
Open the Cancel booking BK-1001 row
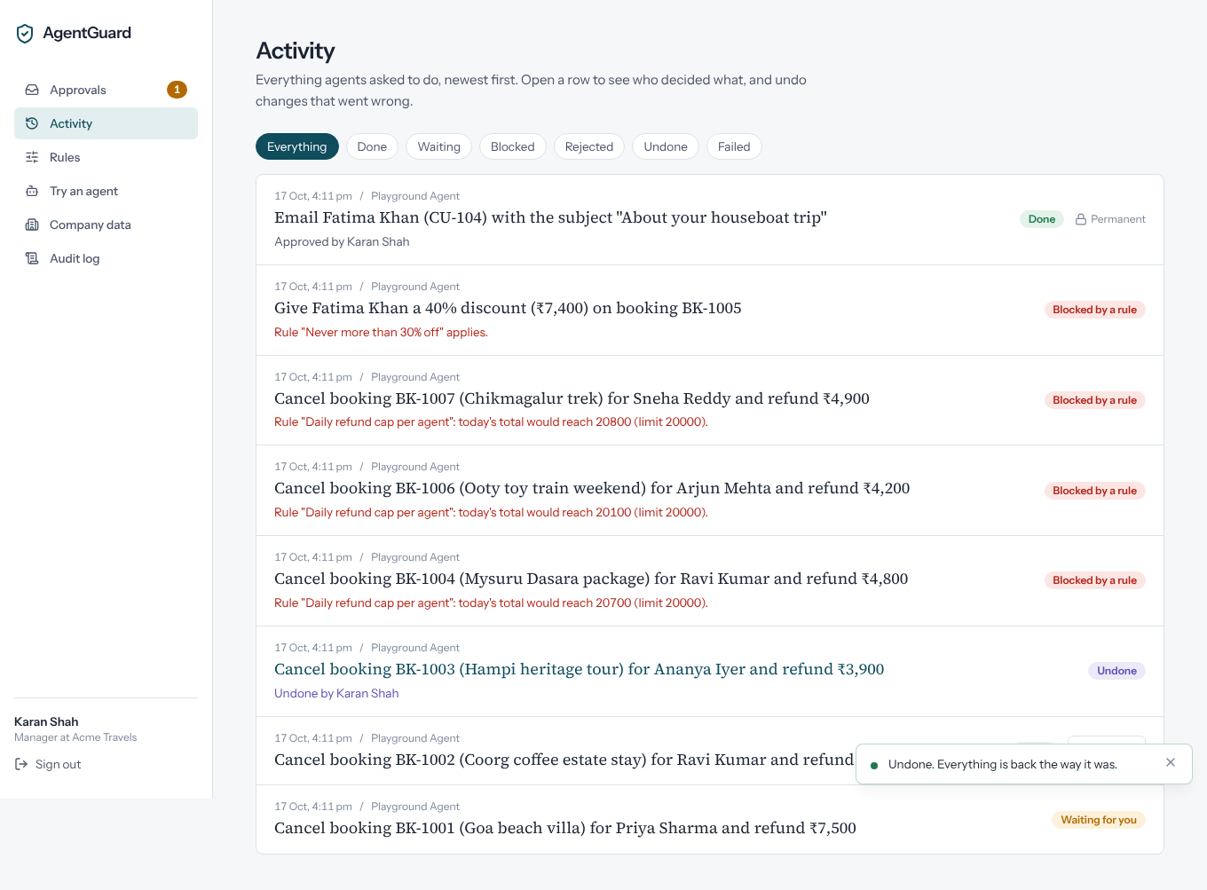pos(710,819)
